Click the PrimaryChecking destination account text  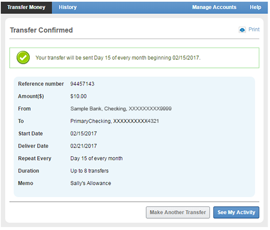point(114,121)
